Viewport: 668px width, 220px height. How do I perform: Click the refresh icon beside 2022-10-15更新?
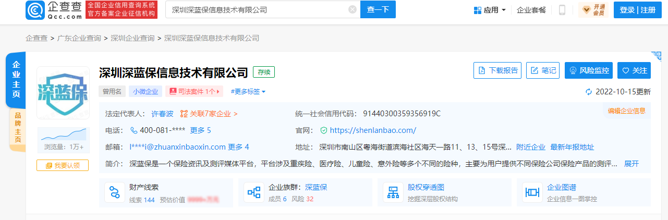pos(589,92)
